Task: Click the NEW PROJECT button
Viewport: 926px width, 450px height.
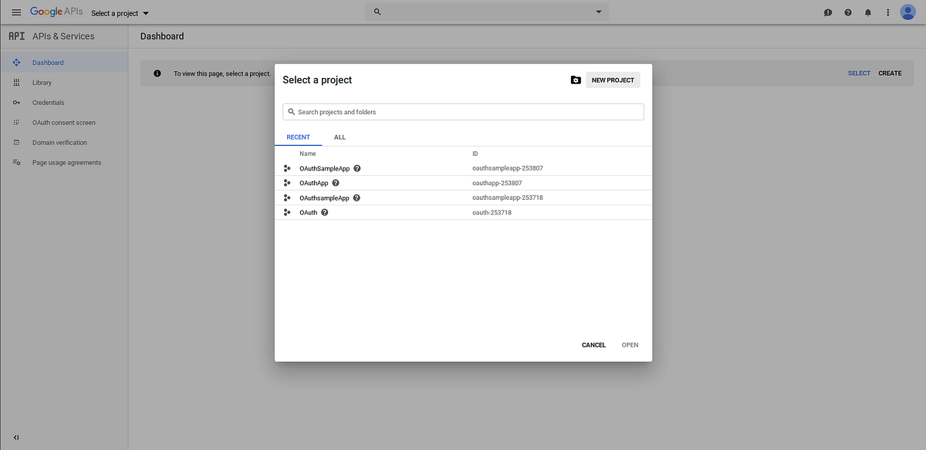Action: point(613,80)
